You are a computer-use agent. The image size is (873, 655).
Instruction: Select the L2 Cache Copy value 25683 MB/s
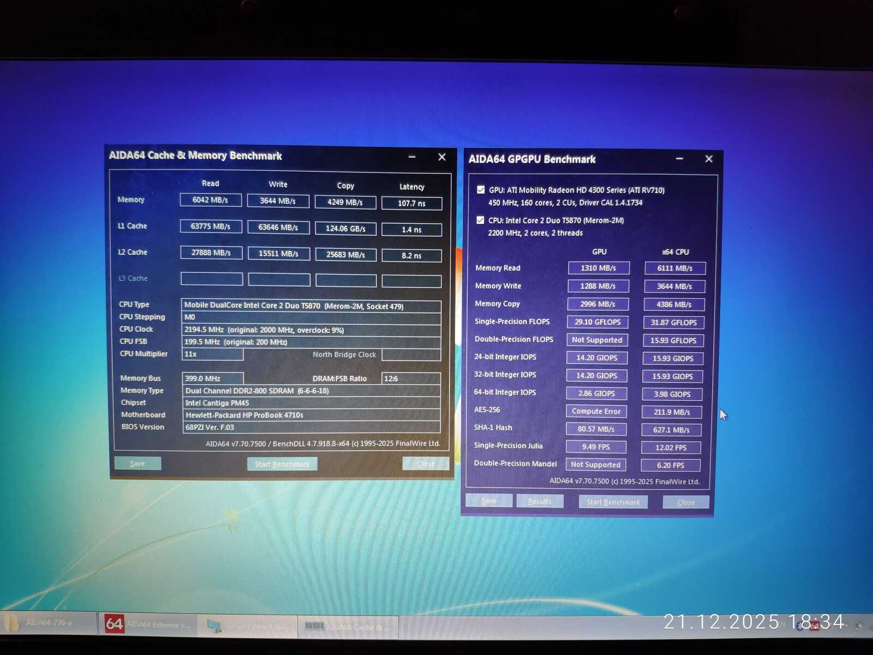click(x=346, y=254)
